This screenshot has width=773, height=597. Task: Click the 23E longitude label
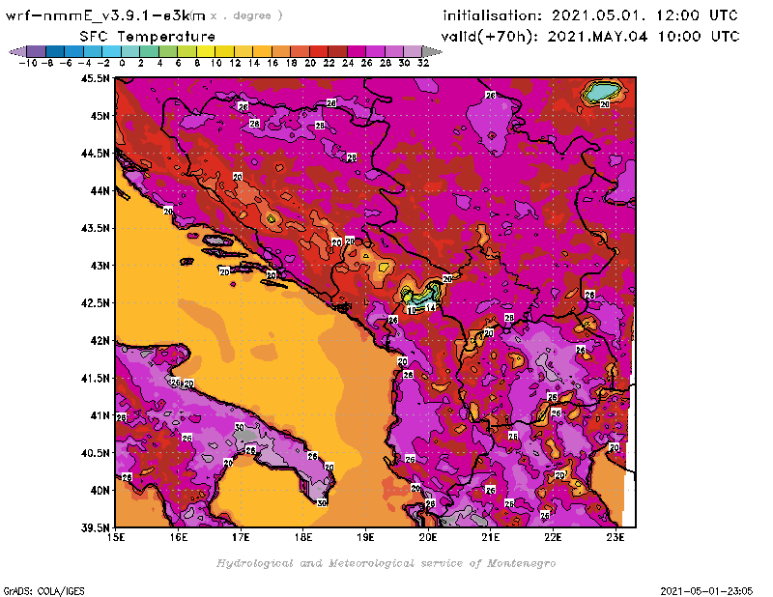coord(616,537)
